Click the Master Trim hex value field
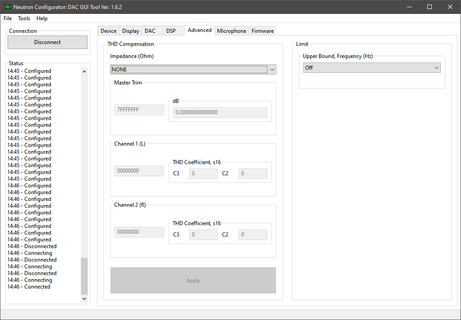The width and height of the screenshot is (461, 320). point(139,110)
